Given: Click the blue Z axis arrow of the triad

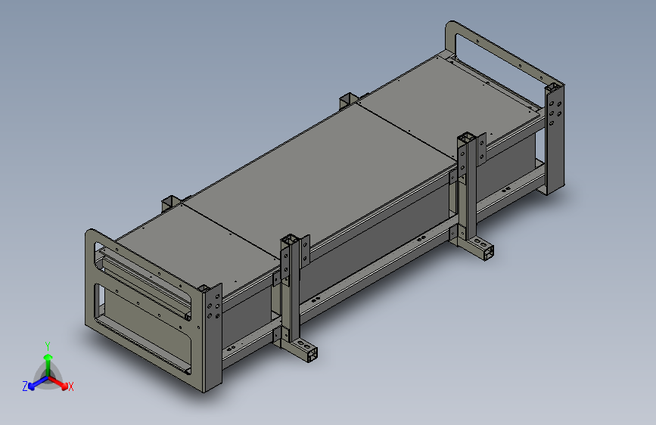Looking at the screenshot, I should pyautogui.click(x=38, y=383).
